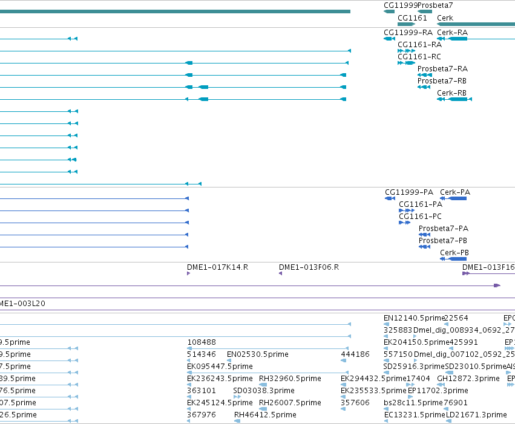Click the CG11999 gene label
The image size is (515, 424).
coord(401,5)
